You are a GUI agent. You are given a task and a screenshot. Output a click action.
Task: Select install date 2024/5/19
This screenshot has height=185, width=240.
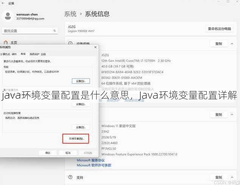[x=109, y=137]
